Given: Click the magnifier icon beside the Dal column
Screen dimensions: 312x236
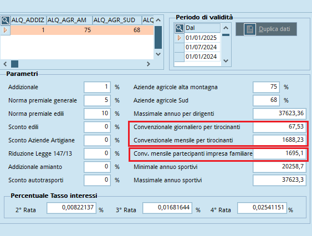Looking at the screenshot, I should click(180, 28).
